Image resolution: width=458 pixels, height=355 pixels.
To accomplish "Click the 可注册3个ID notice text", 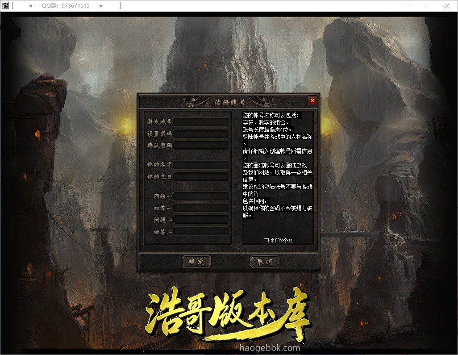I will pyautogui.click(x=279, y=241).
